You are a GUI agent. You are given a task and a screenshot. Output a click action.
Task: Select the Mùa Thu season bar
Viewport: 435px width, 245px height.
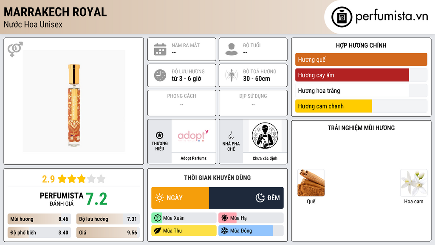click(184, 231)
